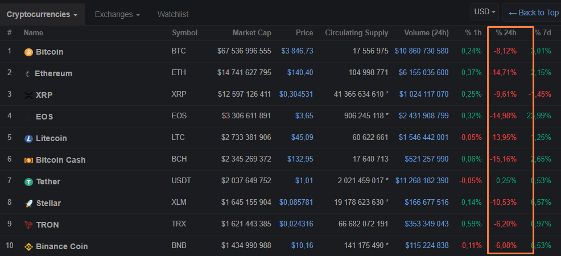Screen dimensions: 561x256
Task: Click the Litecoin logo icon
Action: pos(28,138)
